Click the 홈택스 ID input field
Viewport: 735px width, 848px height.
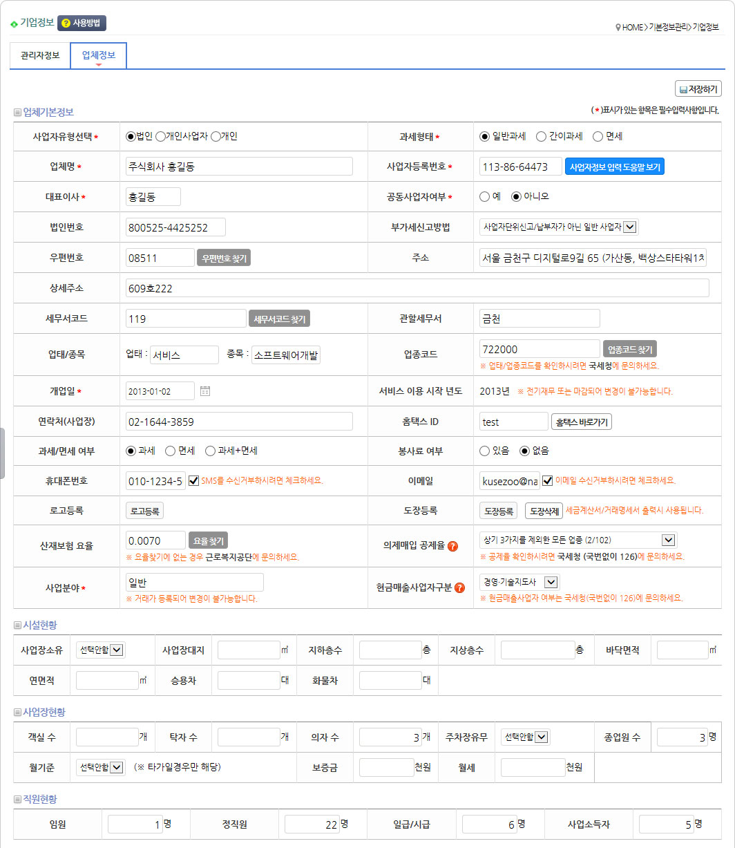tap(514, 422)
